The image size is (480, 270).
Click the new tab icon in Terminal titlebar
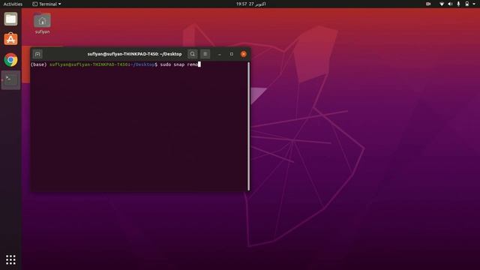pyautogui.click(x=37, y=54)
